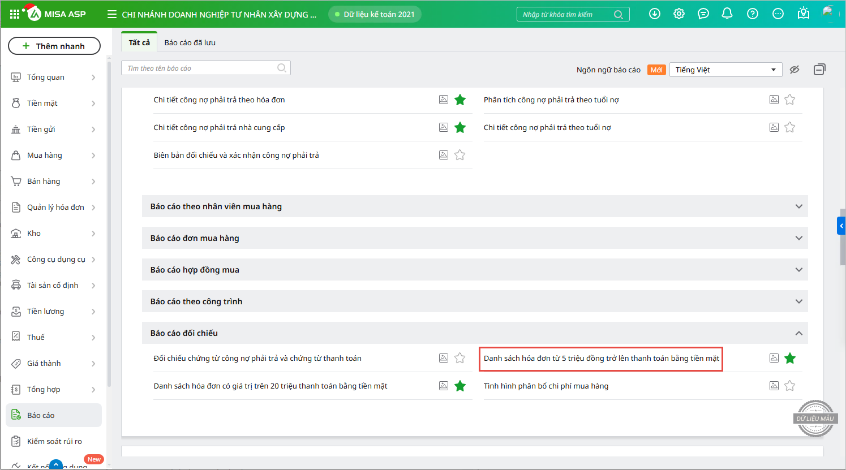Open the chat message icon

pos(703,14)
